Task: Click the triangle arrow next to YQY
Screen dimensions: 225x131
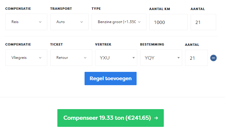Action: pyautogui.click(x=179, y=58)
